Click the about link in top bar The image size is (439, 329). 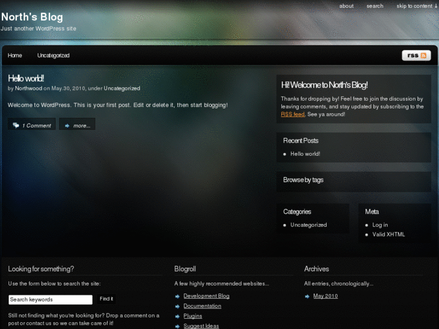[x=347, y=6]
